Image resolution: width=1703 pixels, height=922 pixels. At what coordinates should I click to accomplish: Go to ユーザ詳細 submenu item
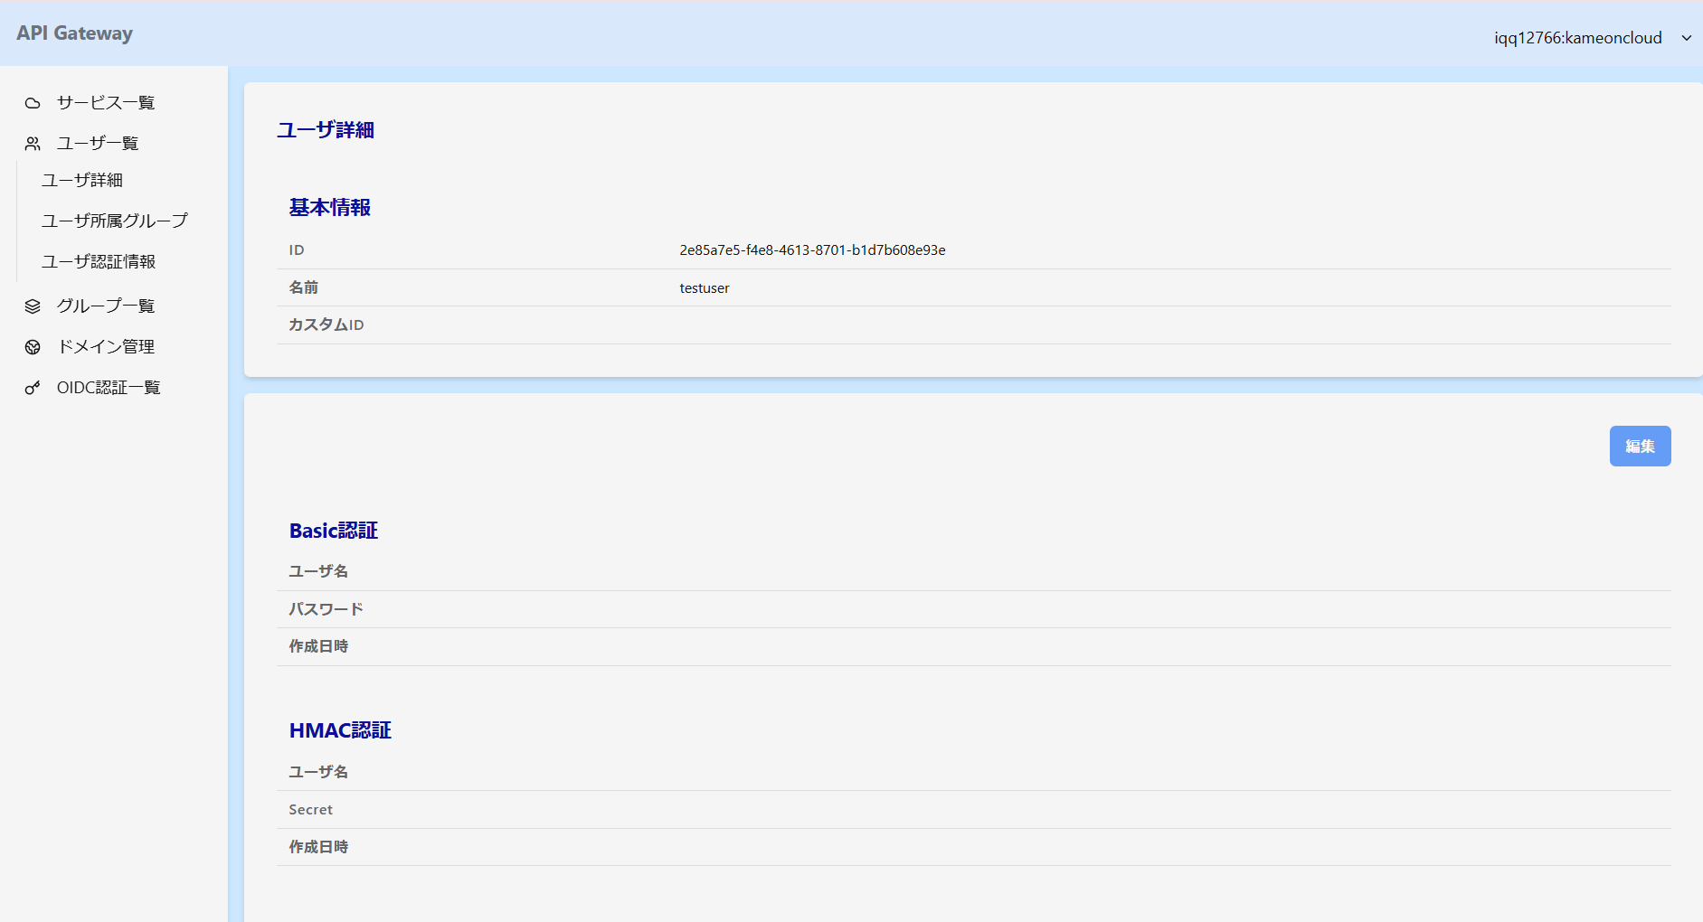pos(82,180)
